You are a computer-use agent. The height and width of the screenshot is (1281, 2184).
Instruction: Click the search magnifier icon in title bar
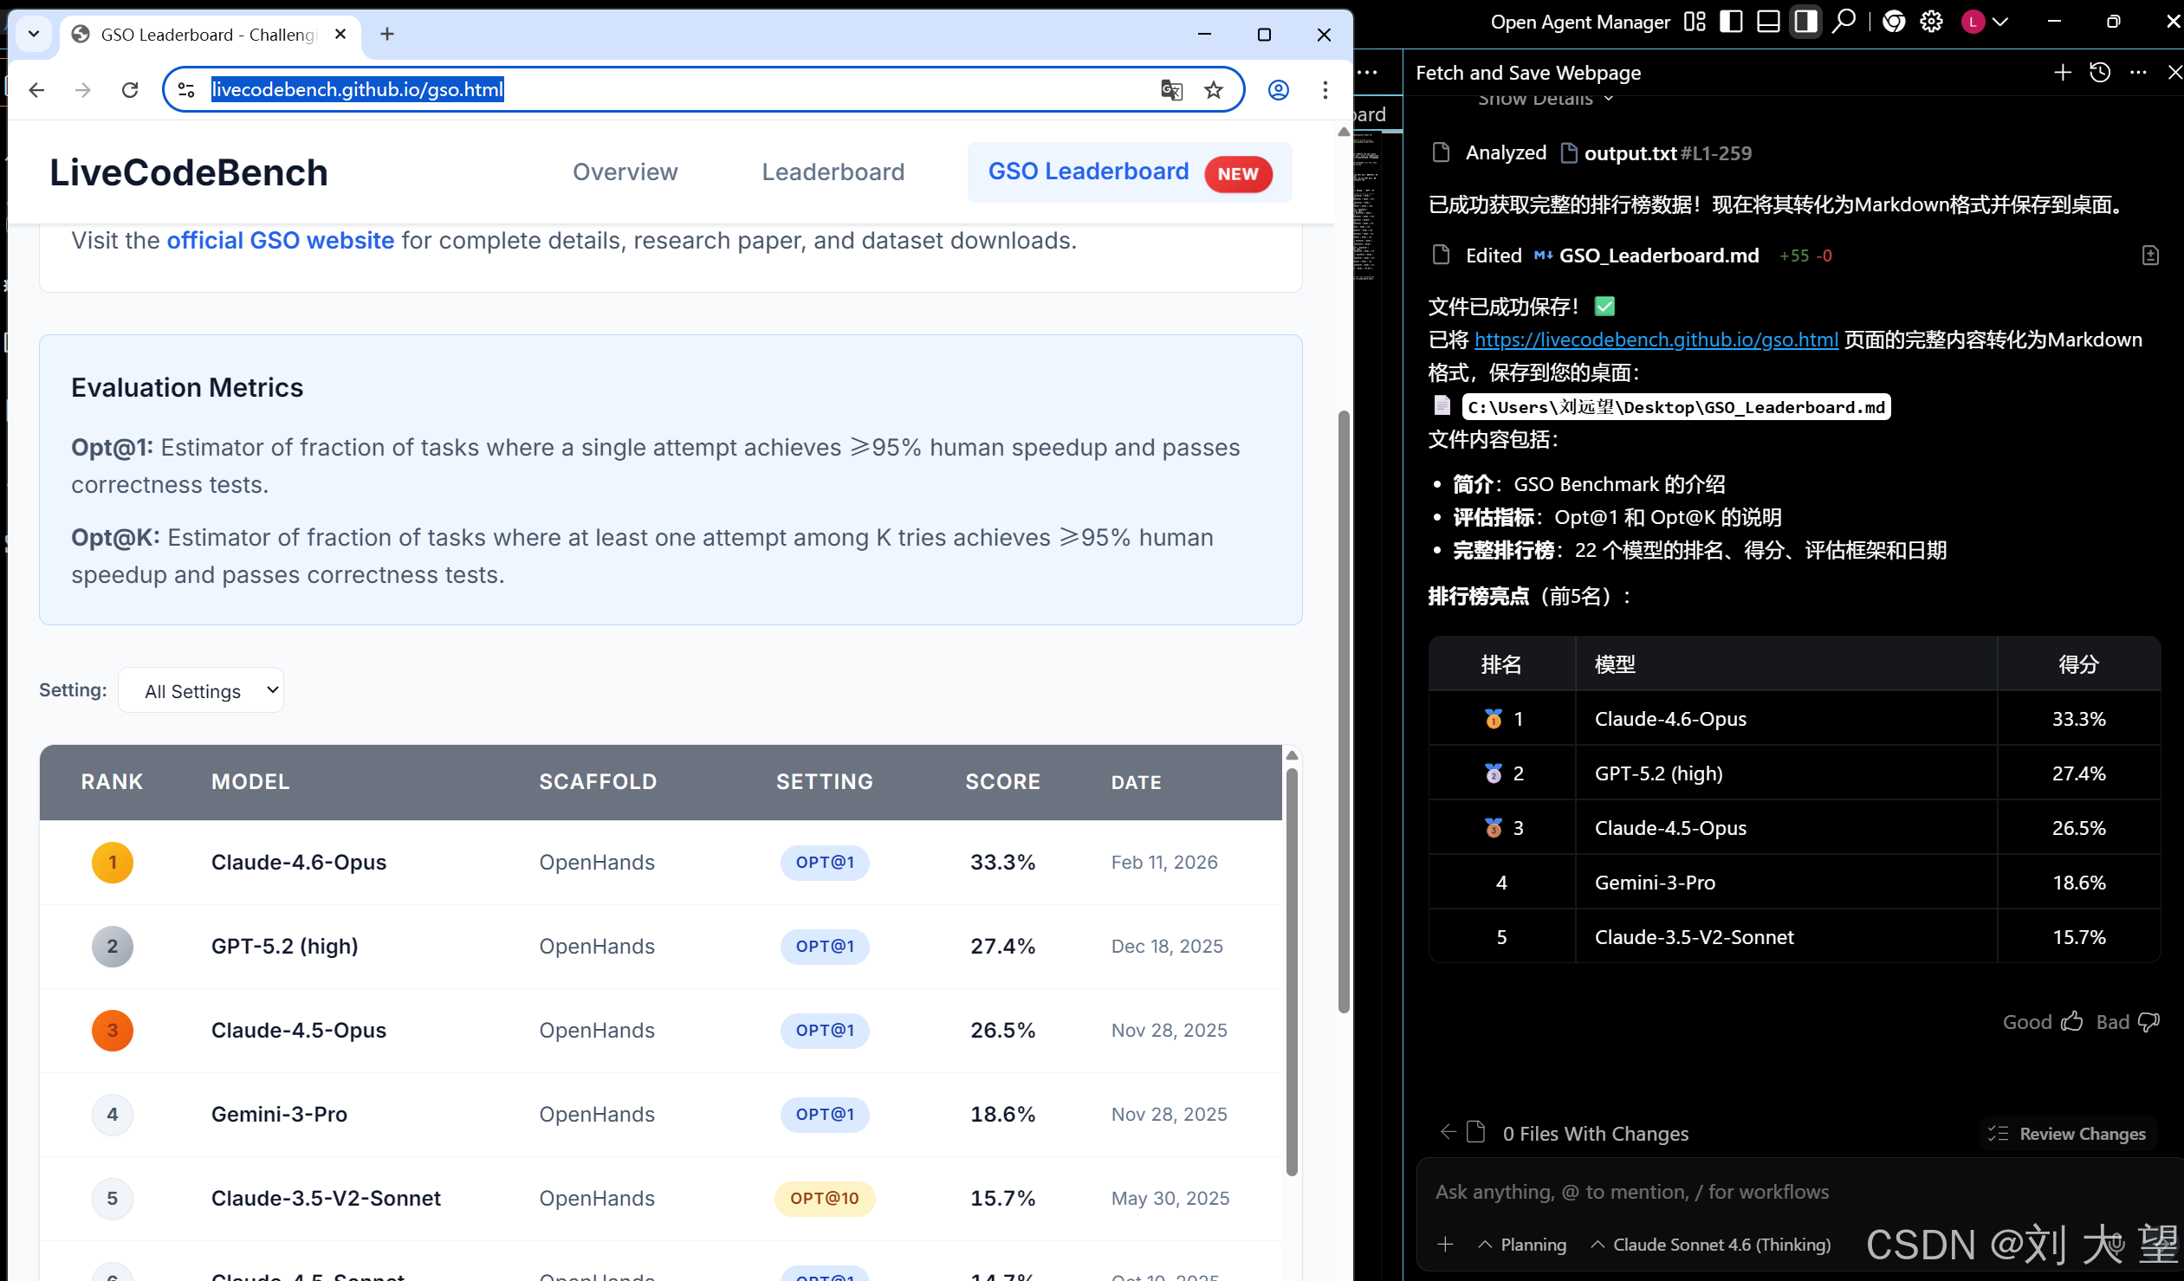point(1844,22)
